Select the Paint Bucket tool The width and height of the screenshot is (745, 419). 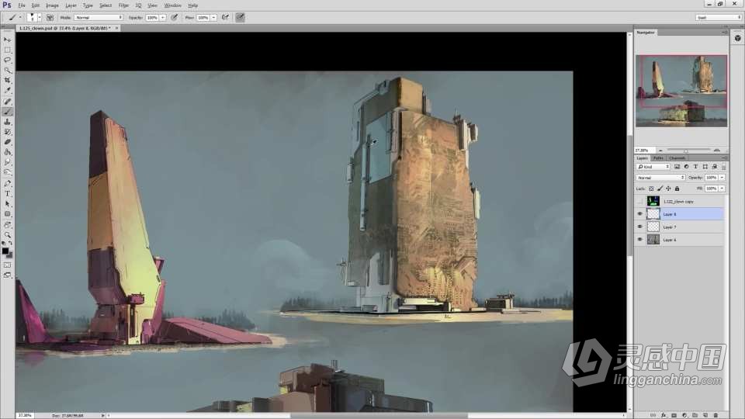[x=7, y=152]
